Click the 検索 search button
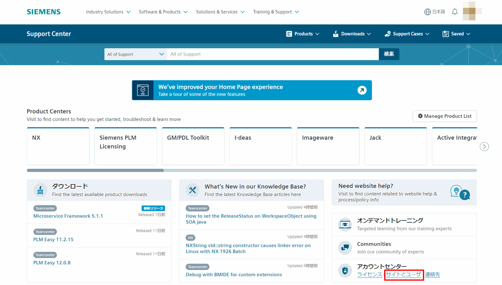This screenshot has height=285, width=502. click(x=389, y=54)
